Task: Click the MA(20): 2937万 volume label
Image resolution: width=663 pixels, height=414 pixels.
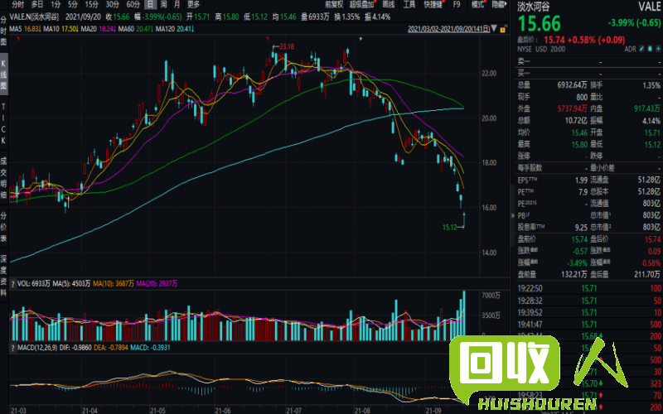Action: click(157, 284)
